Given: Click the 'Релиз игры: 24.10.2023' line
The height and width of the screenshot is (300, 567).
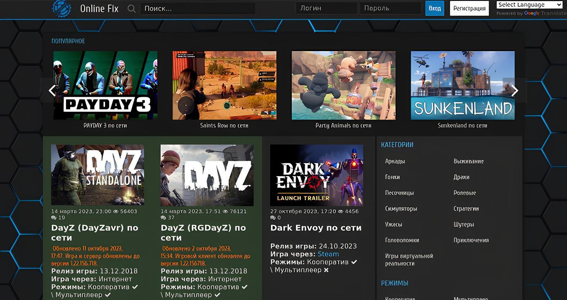Looking at the screenshot, I should pyautogui.click(x=313, y=246).
